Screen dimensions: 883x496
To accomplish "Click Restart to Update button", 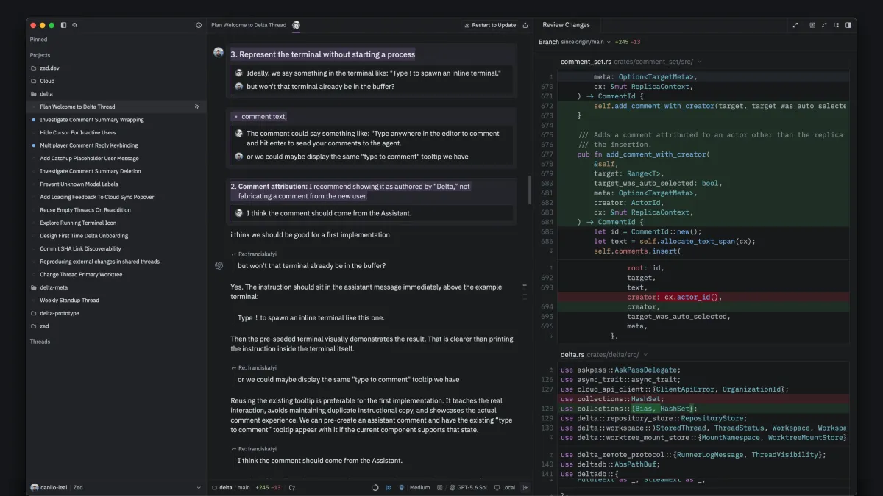I will pyautogui.click(x=490, y=25).
